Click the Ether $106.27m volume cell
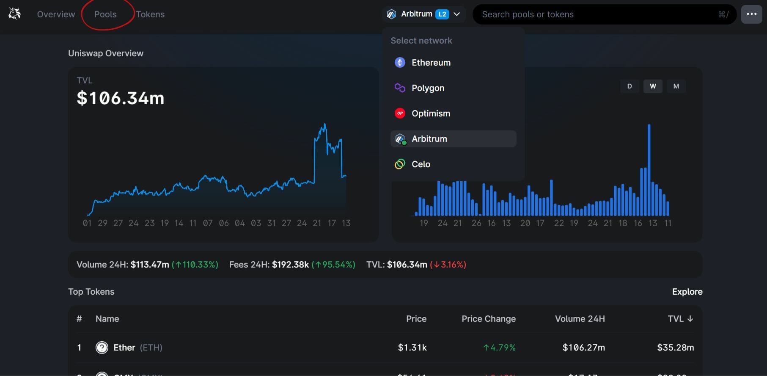Viewport: 767px width, 376px height. (583, 348)
